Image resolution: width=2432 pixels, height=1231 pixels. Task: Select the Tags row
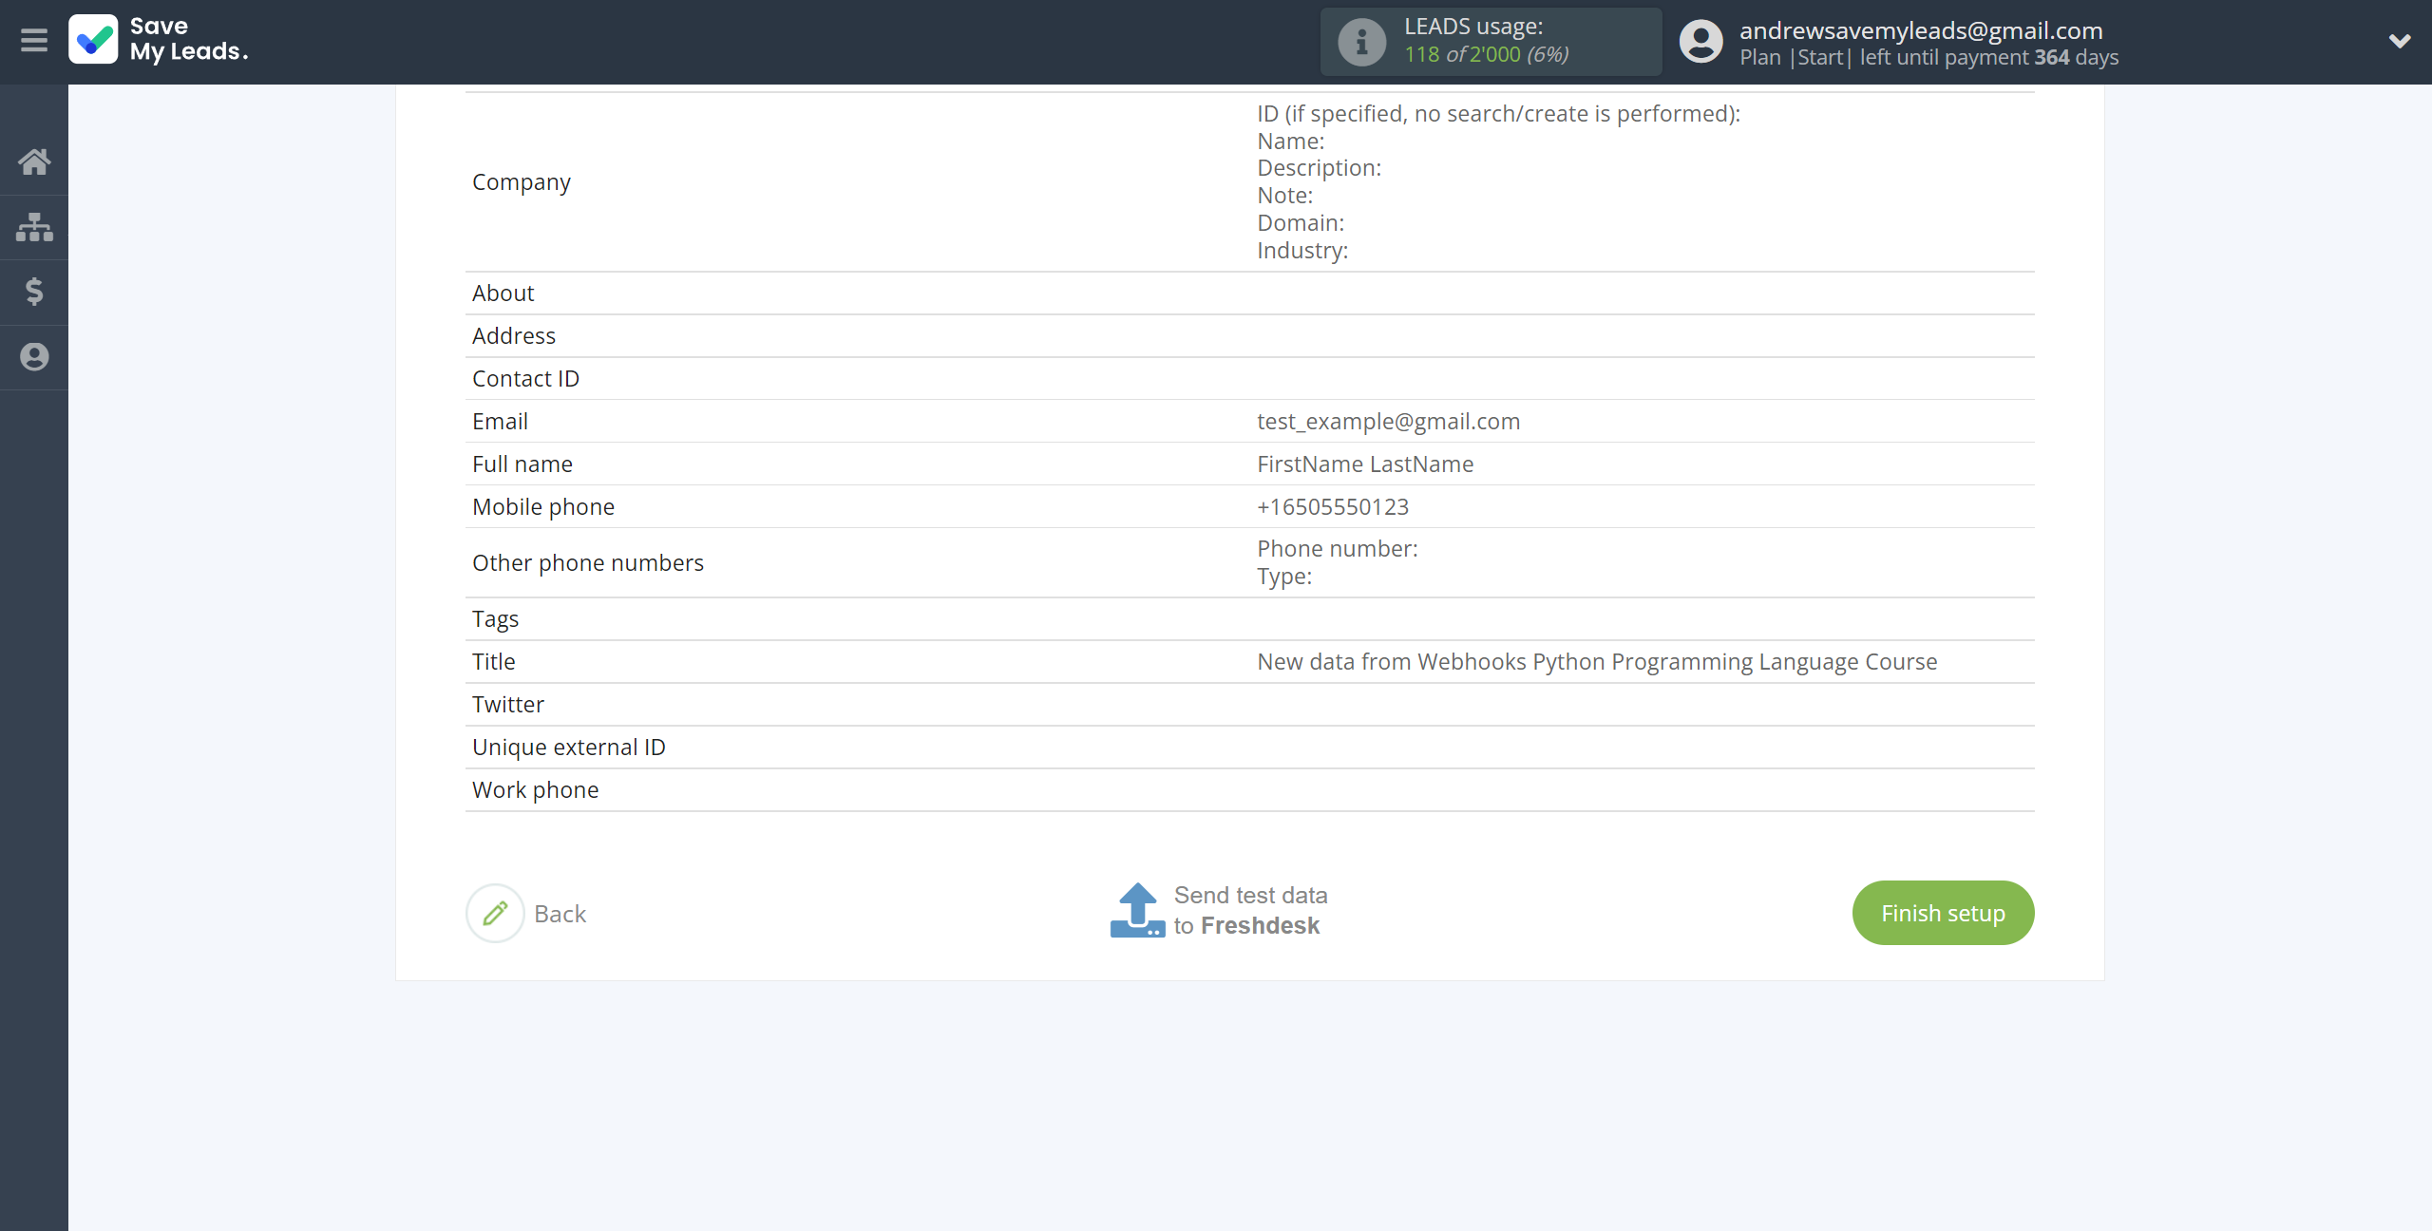click(1249, 619)
